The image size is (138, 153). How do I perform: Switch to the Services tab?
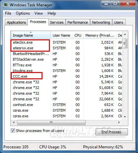57,22
